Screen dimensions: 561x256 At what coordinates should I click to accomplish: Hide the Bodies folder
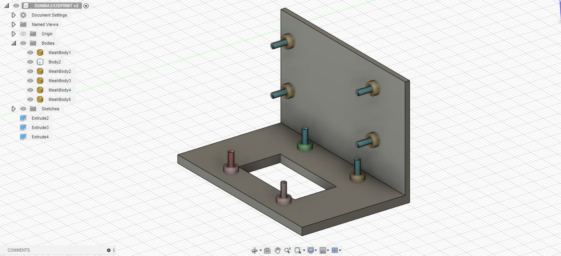23,43
